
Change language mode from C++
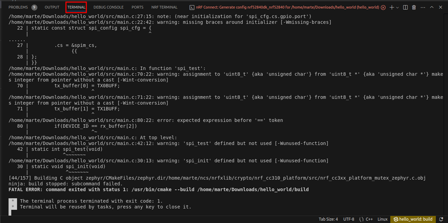366,219
